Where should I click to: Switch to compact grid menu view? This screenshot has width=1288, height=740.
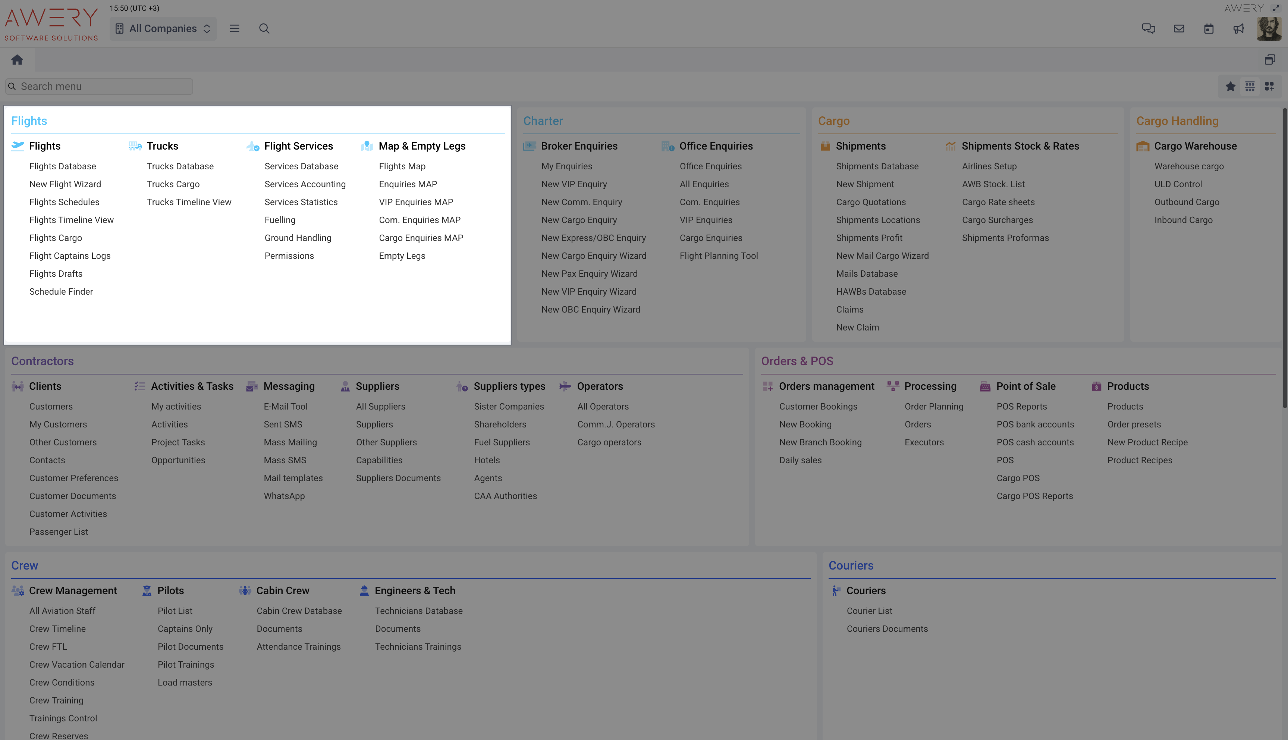click(1250, 87)
